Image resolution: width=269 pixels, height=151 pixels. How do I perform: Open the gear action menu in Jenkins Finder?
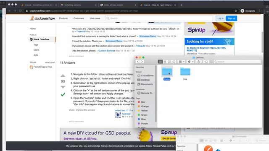(x=190, y=62)
